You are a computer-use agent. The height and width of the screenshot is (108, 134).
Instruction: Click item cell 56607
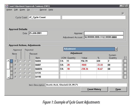[x=47, y=65]
